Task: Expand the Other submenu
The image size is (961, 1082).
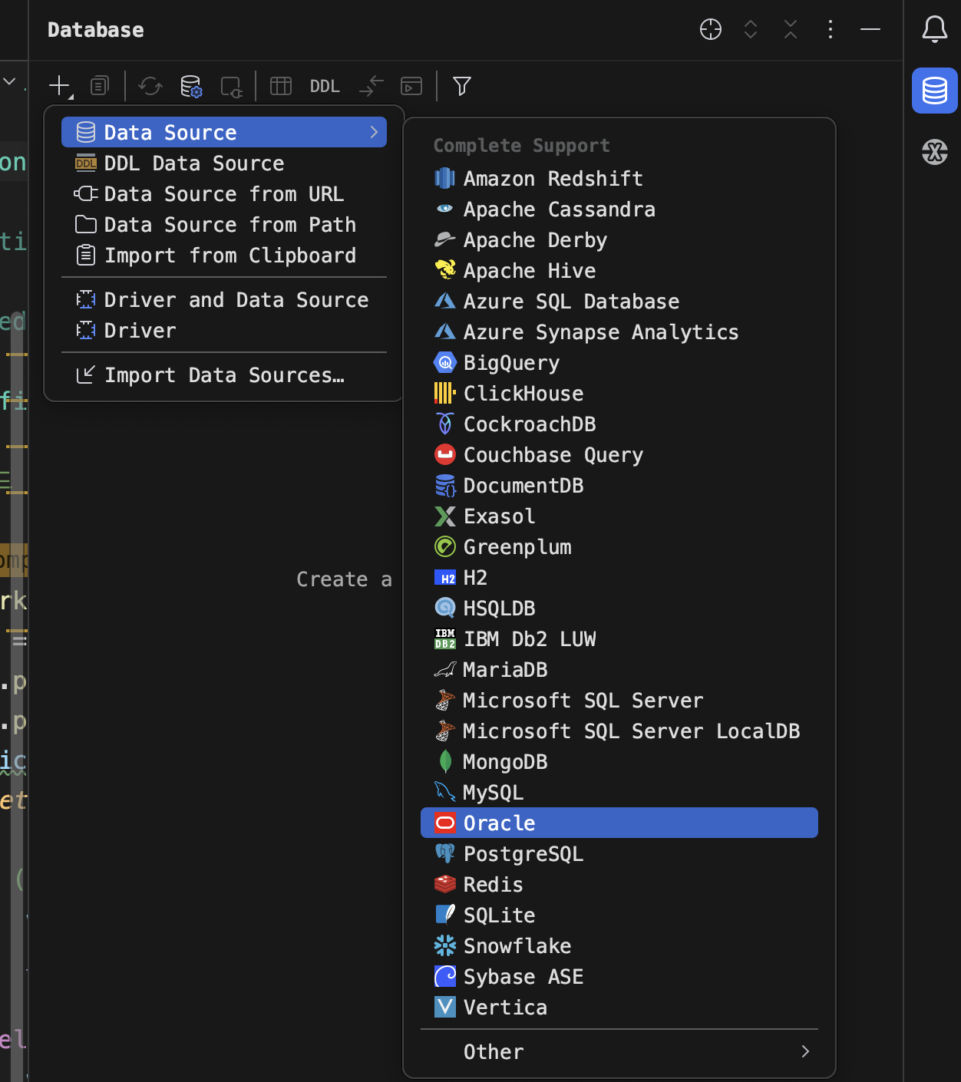Action: [619, 1051]
